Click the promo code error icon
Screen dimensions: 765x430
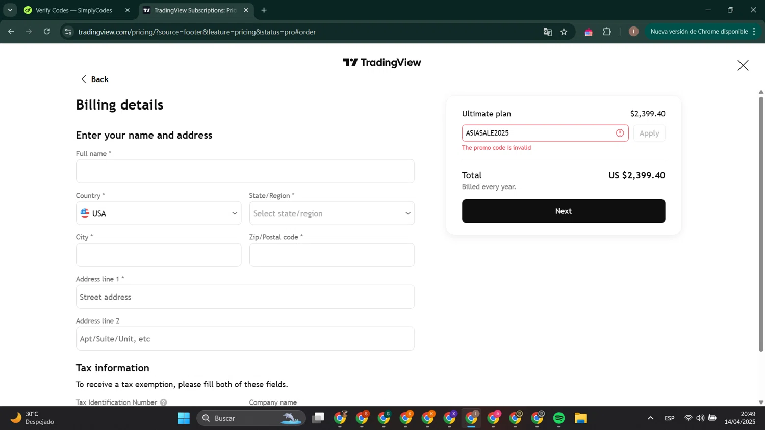(x=620, y=133)
